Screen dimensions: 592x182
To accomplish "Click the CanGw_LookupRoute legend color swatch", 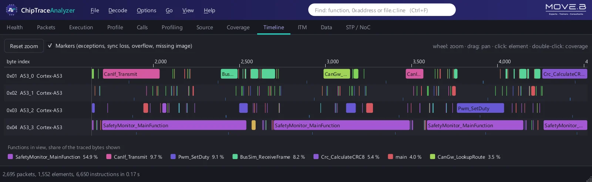I will tap(433, 156).
